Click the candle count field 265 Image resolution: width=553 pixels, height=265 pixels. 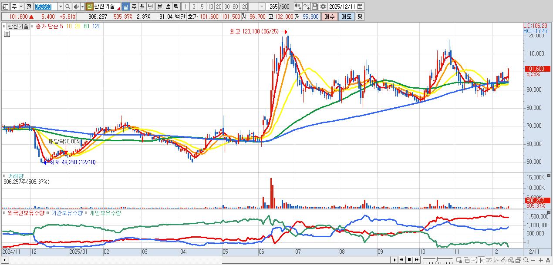[272, 7]
